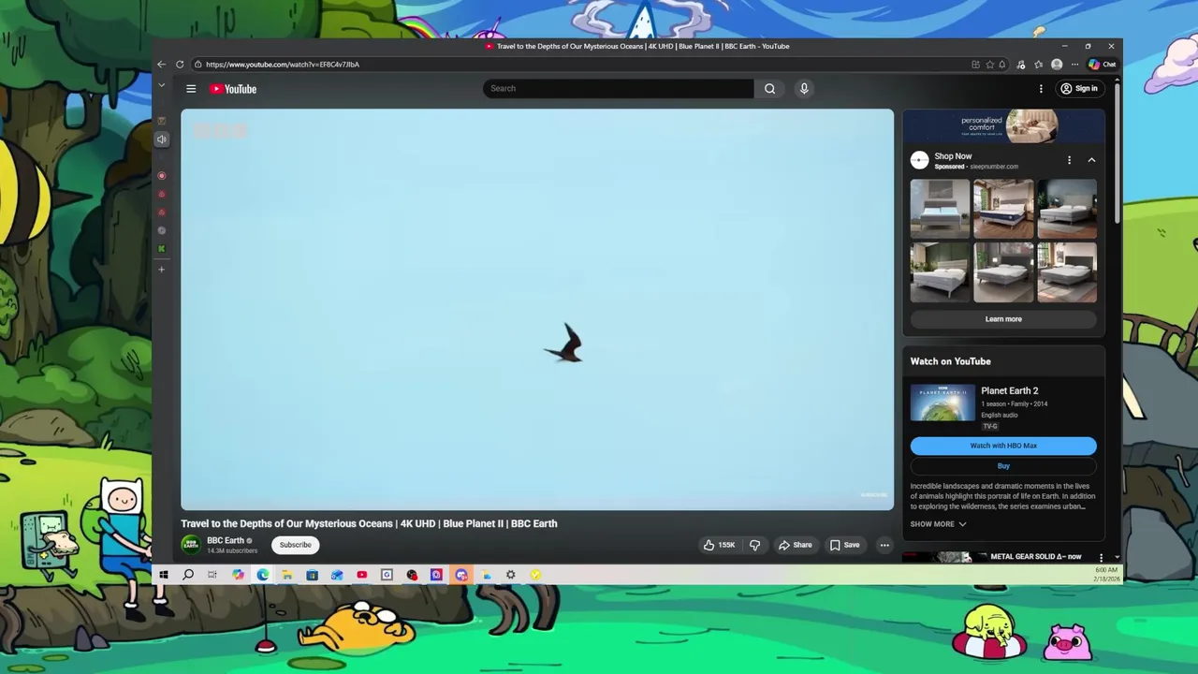Open the YouTube hamburger guide menu

point(191,89)
